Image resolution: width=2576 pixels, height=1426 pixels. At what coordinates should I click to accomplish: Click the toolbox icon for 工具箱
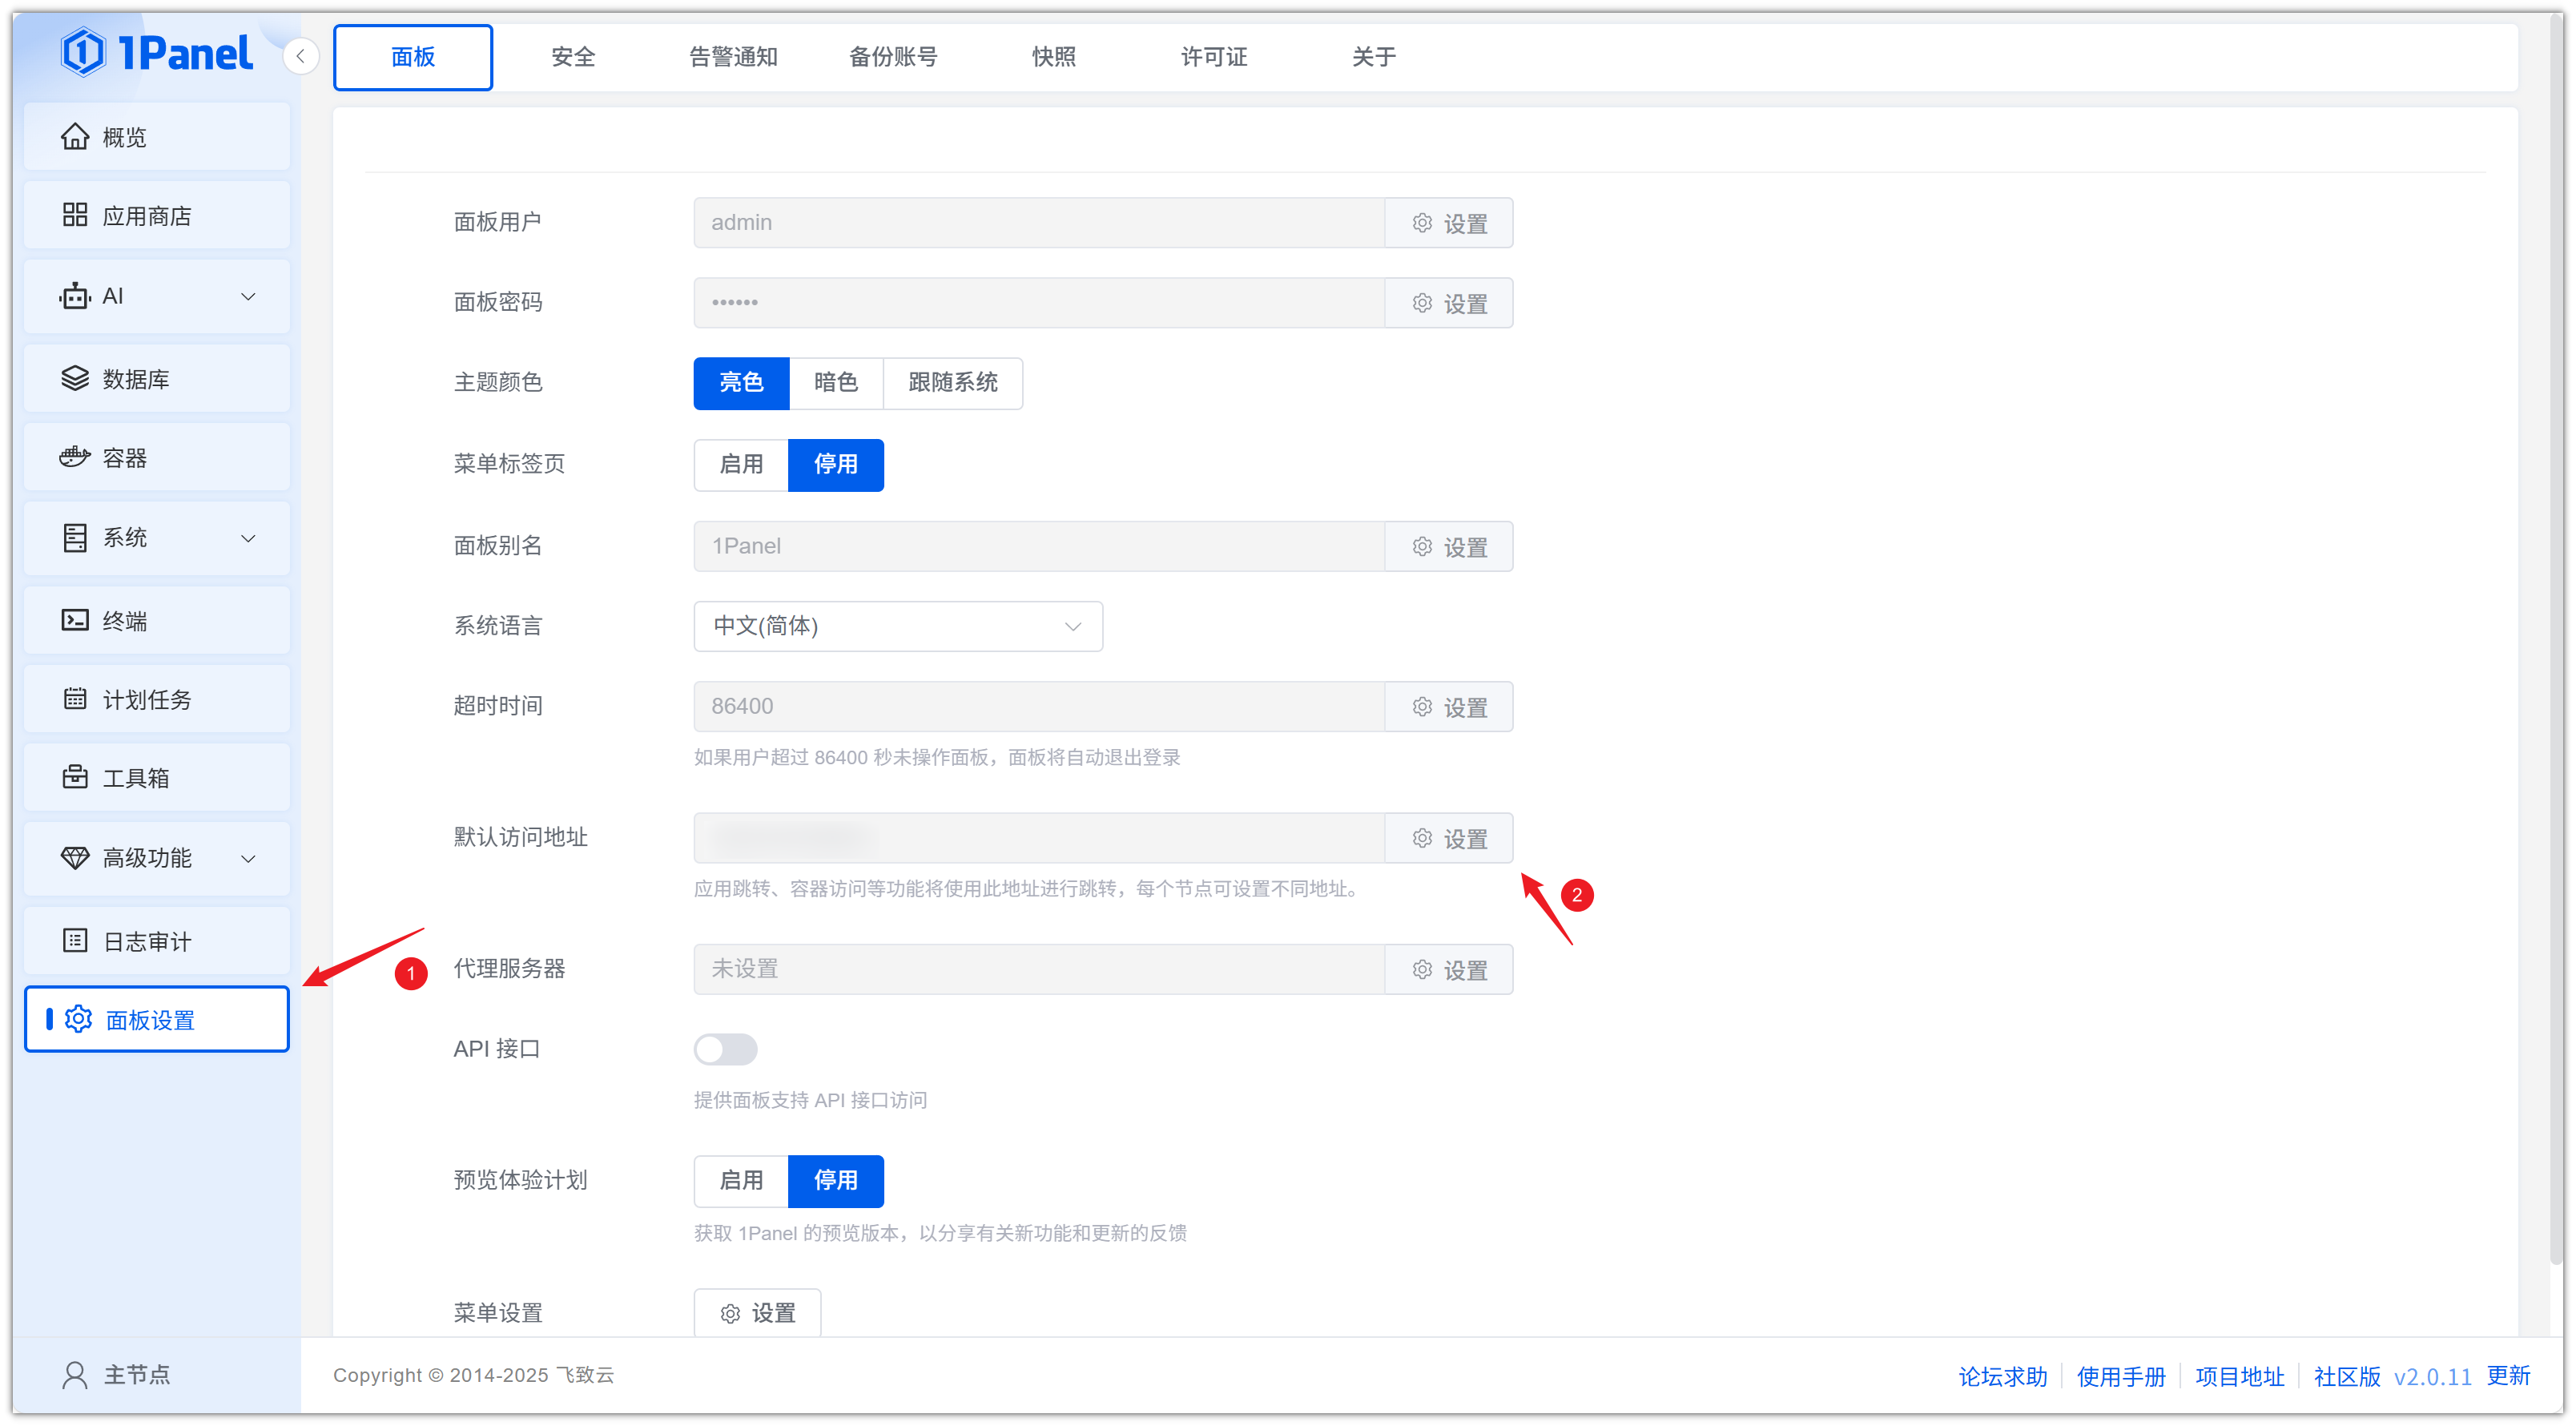[75, 777]
